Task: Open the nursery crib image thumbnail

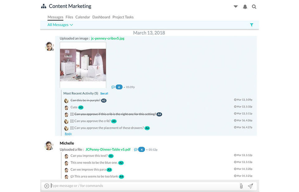Action: coord(83,65)
